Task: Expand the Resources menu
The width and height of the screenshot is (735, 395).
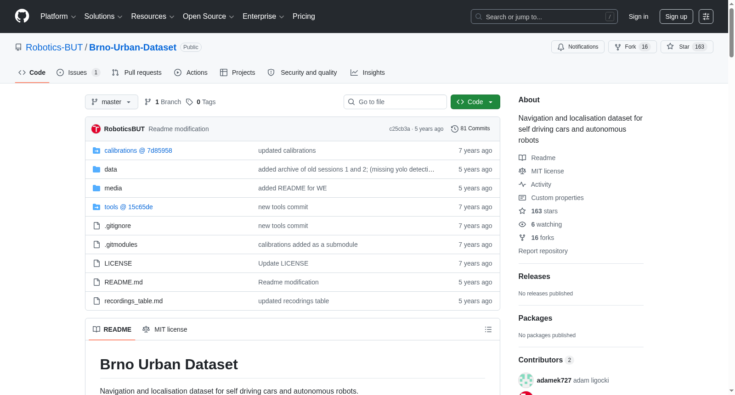Action: [153, 17]
